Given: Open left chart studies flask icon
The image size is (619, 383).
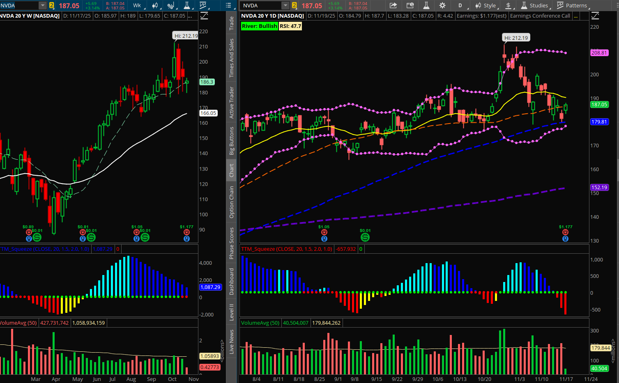Looking at the screenshot, I should 187,5.
